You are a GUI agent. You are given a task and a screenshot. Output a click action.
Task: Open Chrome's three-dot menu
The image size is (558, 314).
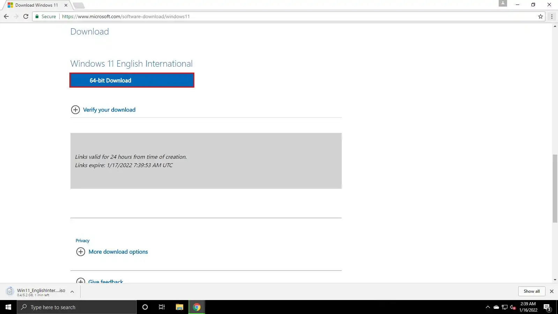552,16
